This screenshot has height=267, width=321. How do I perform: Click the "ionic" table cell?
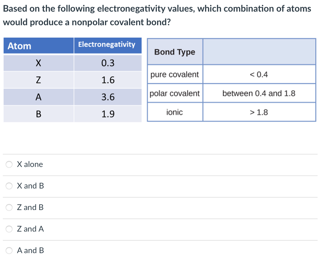point(175,112)
